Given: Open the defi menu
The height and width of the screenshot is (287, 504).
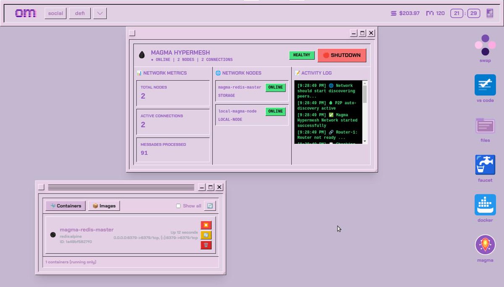Looking at the screenshot, I should pyautogui.click(x=80, y=13).
